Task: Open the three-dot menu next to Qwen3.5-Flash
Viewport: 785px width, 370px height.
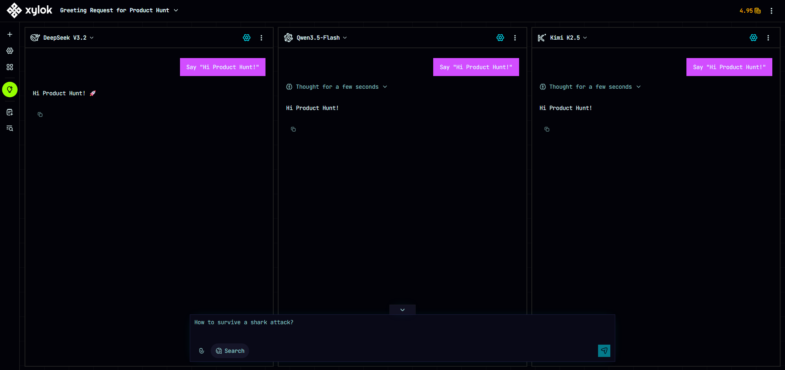Action: point(515,38)
